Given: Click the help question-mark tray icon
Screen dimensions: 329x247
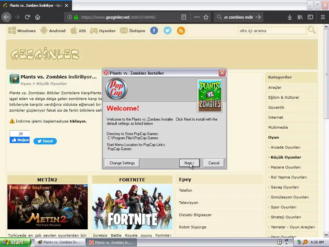Looking at the screenshot, I should 279,242.
